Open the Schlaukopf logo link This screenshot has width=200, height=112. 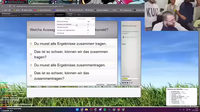[x=6, y=14]
